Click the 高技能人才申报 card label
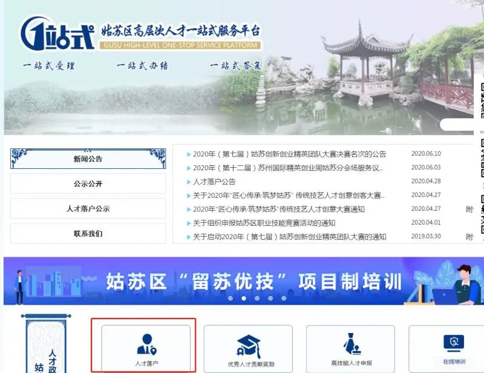Screen dimensions: 484x373 [x=352, y=363]
